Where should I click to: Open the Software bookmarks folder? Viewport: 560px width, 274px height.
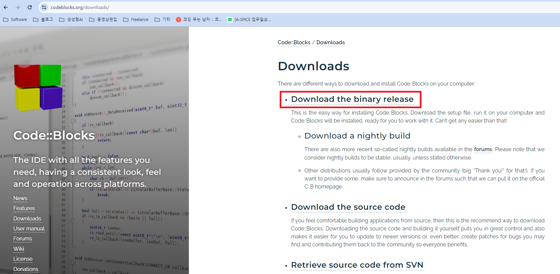(15, 20)
